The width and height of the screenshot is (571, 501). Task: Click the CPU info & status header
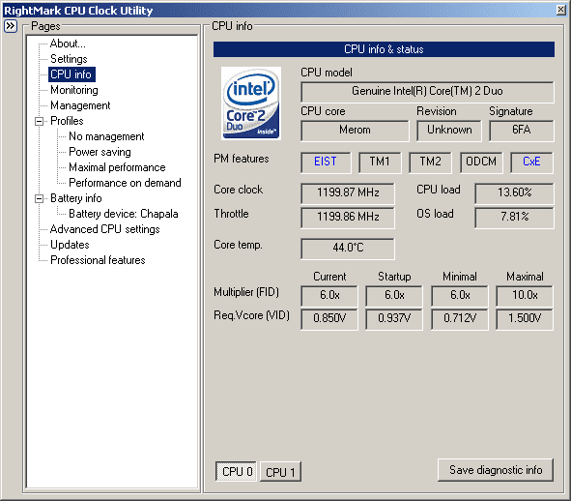point(384,49)
